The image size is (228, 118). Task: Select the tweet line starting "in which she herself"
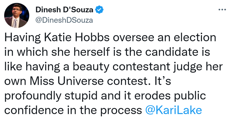107,52
